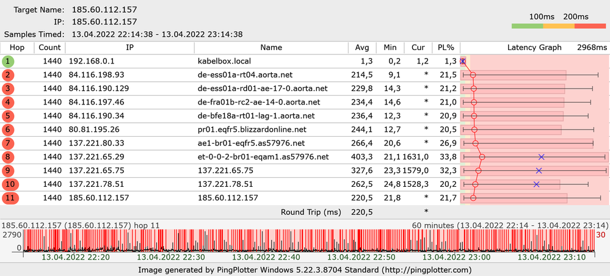Click the average value 403,3
The width and height of the screenshot is (610, 276).
363,157
